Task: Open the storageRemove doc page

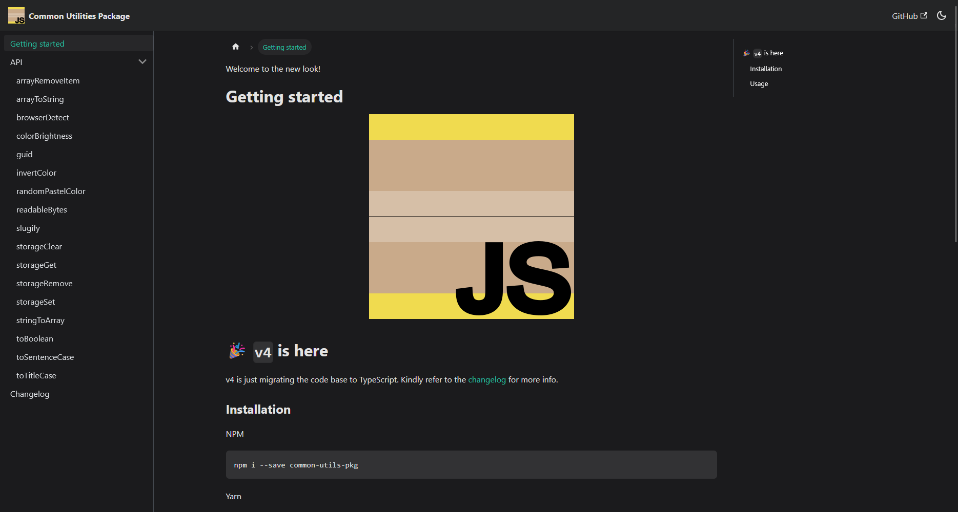Action: pos(45,283)
